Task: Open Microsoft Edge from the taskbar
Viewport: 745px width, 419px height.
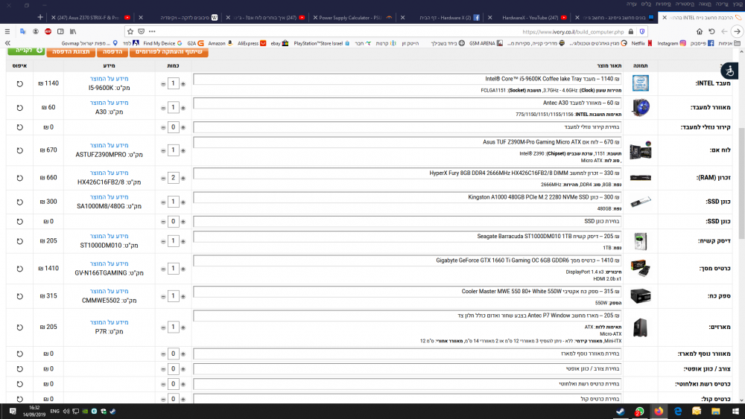Action: 677,411
